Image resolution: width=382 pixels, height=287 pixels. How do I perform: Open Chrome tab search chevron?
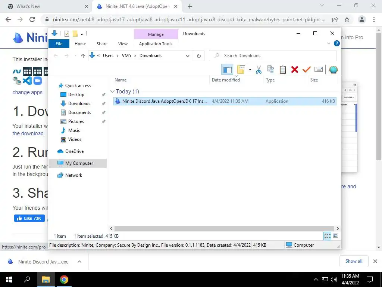[x=322, y=5]
